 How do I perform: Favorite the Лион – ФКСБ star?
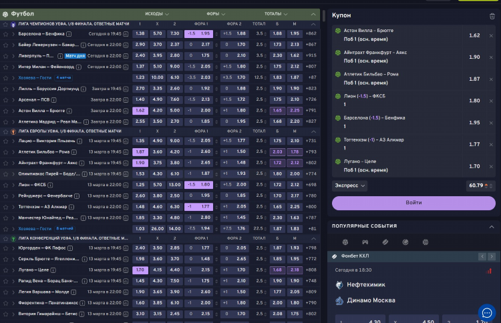[5, 185]
